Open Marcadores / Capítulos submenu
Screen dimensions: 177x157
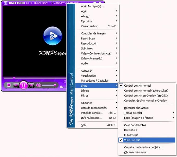point(97,81)
